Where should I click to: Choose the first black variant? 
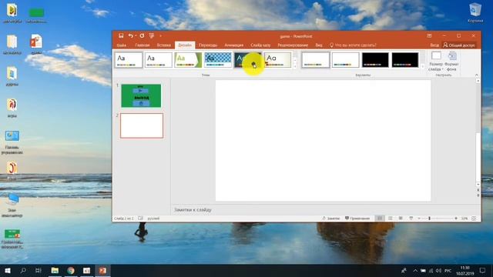(375, 60)
